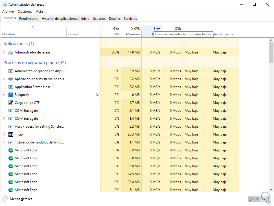The width and height of the screenshot is (274, 206).
Task: Sort by the Estado column header
Action: [x=83, y=31]
